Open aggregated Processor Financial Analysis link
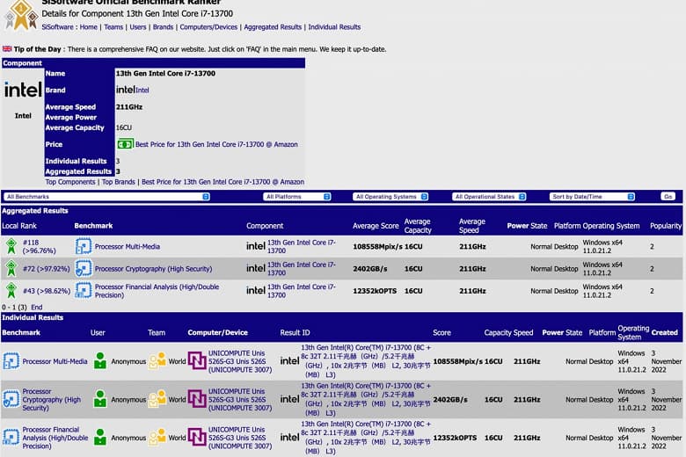 [x=157, y=291]
